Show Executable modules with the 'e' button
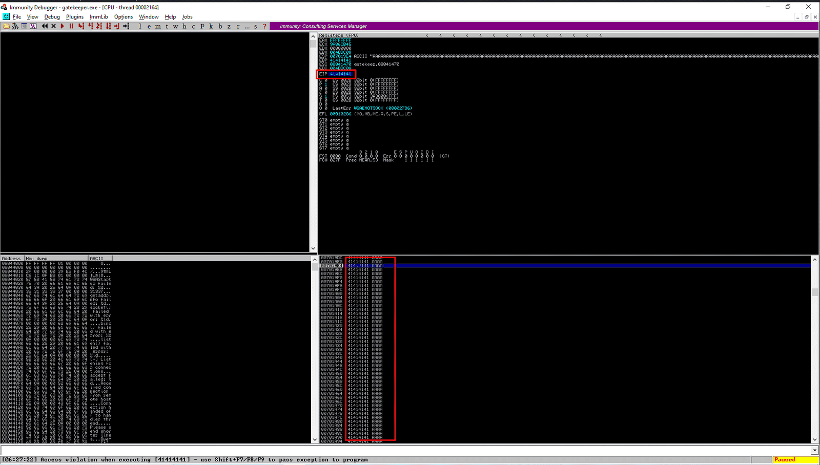Screen dimensions: 820x465 tap(149, 26)
